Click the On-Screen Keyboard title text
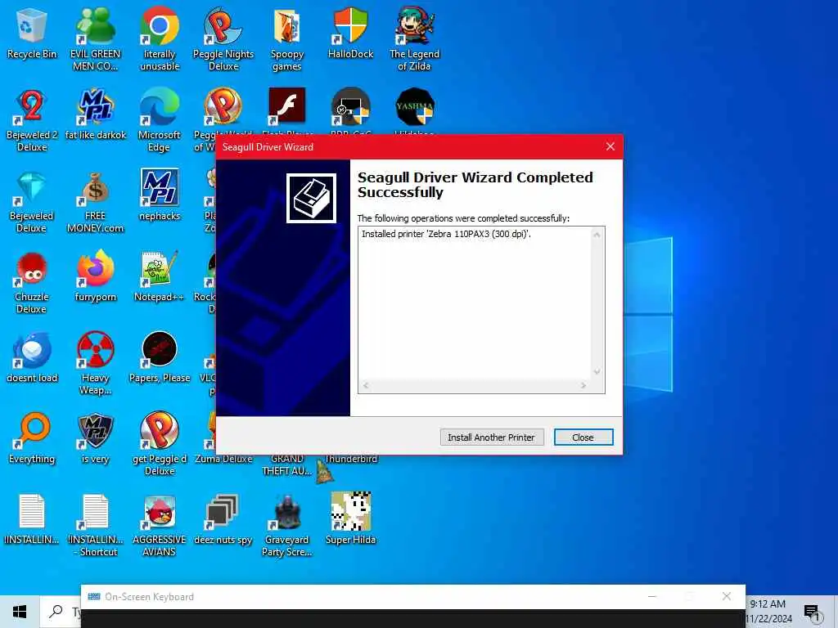 (x=149, y=597)
